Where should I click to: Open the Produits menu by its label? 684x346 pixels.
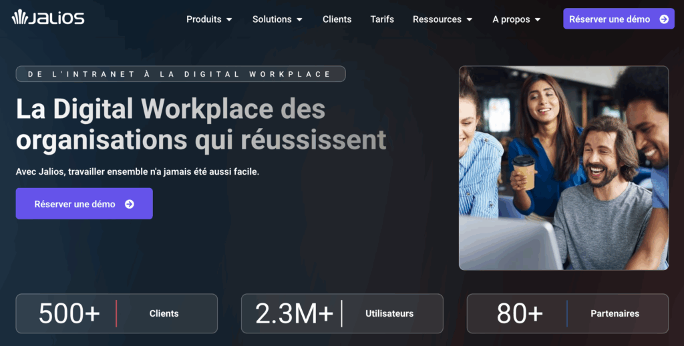pos(204,19)
